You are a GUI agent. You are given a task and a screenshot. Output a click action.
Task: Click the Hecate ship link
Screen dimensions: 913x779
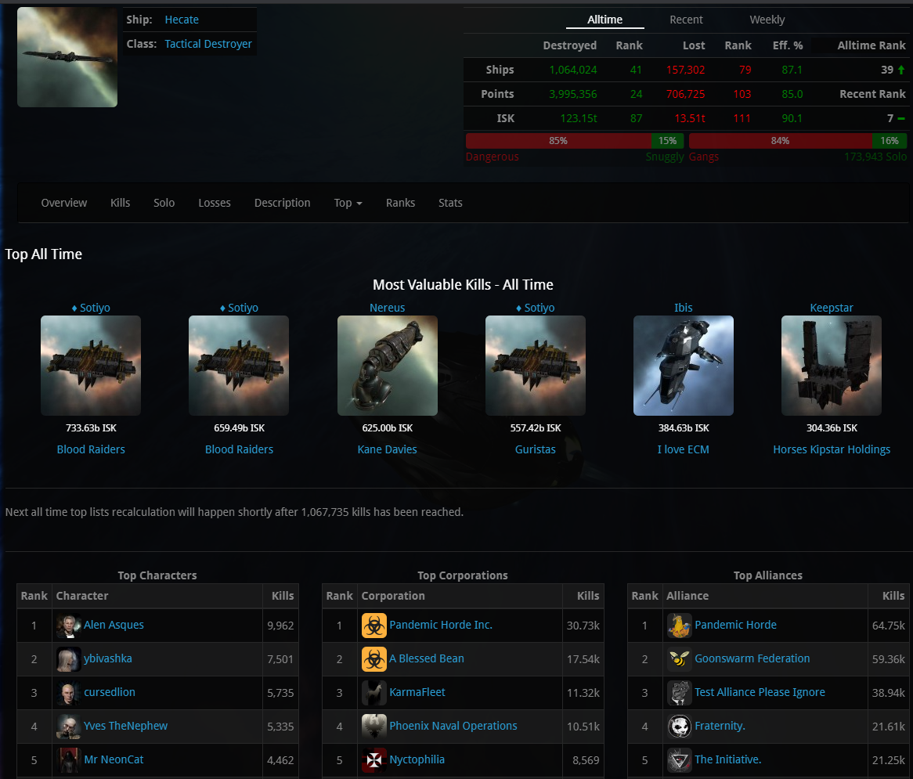click(x=182, y=20)
